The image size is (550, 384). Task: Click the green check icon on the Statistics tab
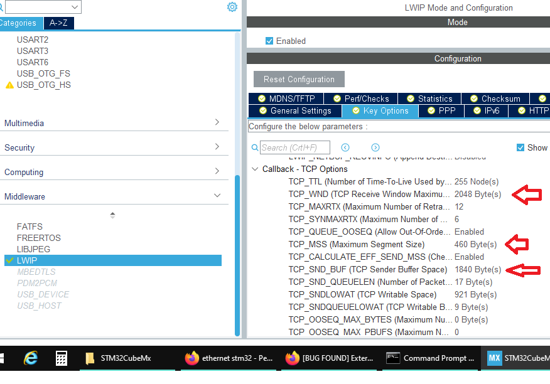pyautogui.click(x=411, y=99)
